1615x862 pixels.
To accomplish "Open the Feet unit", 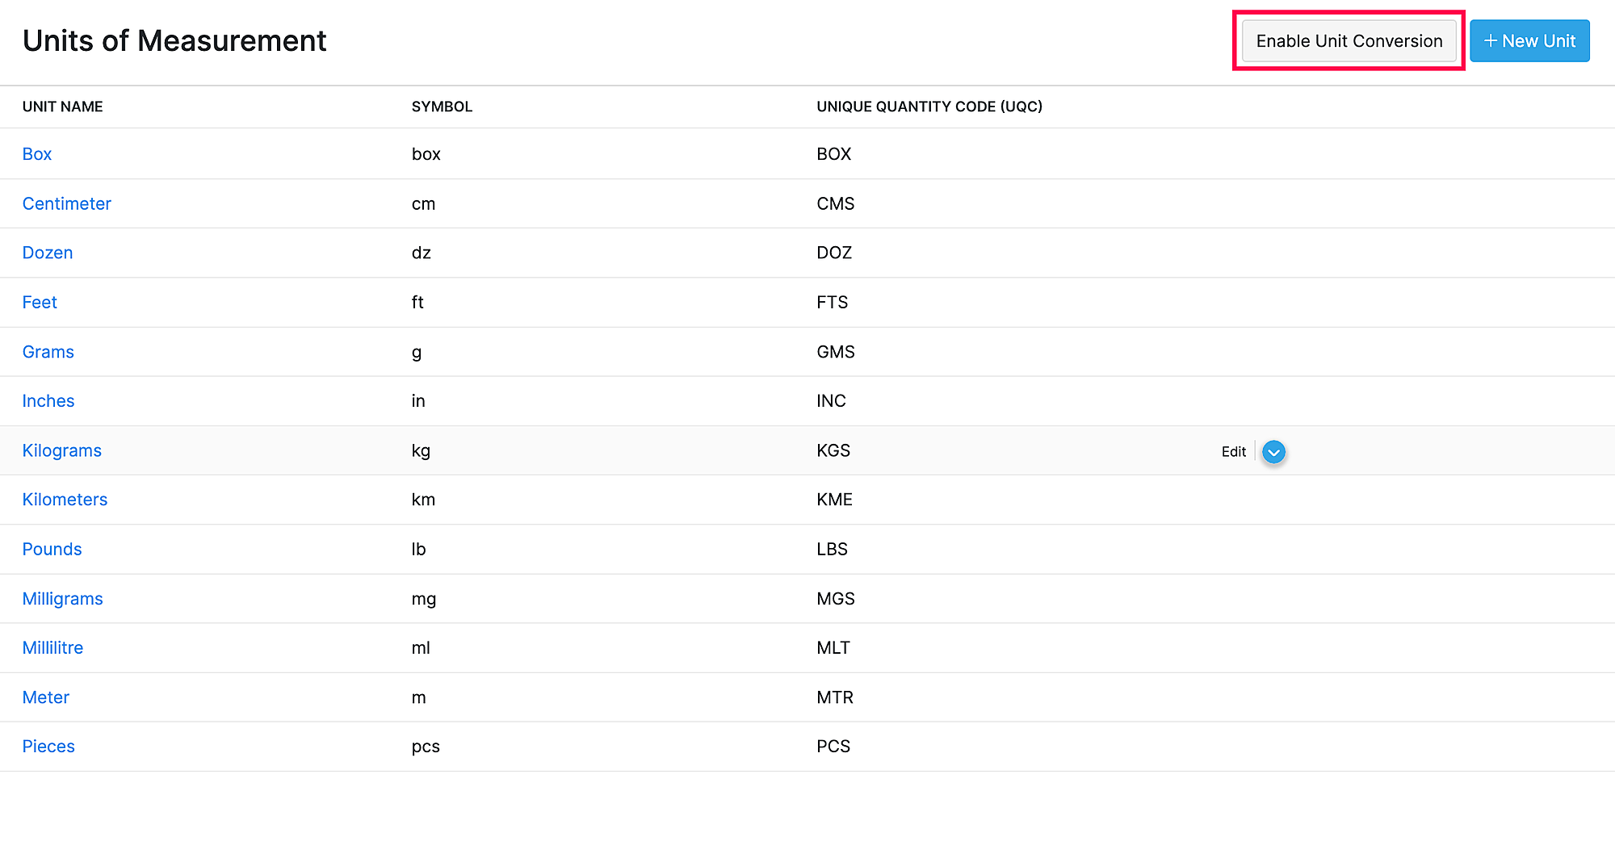I will click(40, 303).
